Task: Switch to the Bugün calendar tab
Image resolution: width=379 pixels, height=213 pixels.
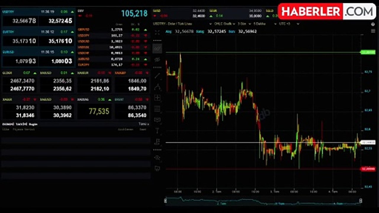Action: (x=33, y=124)
